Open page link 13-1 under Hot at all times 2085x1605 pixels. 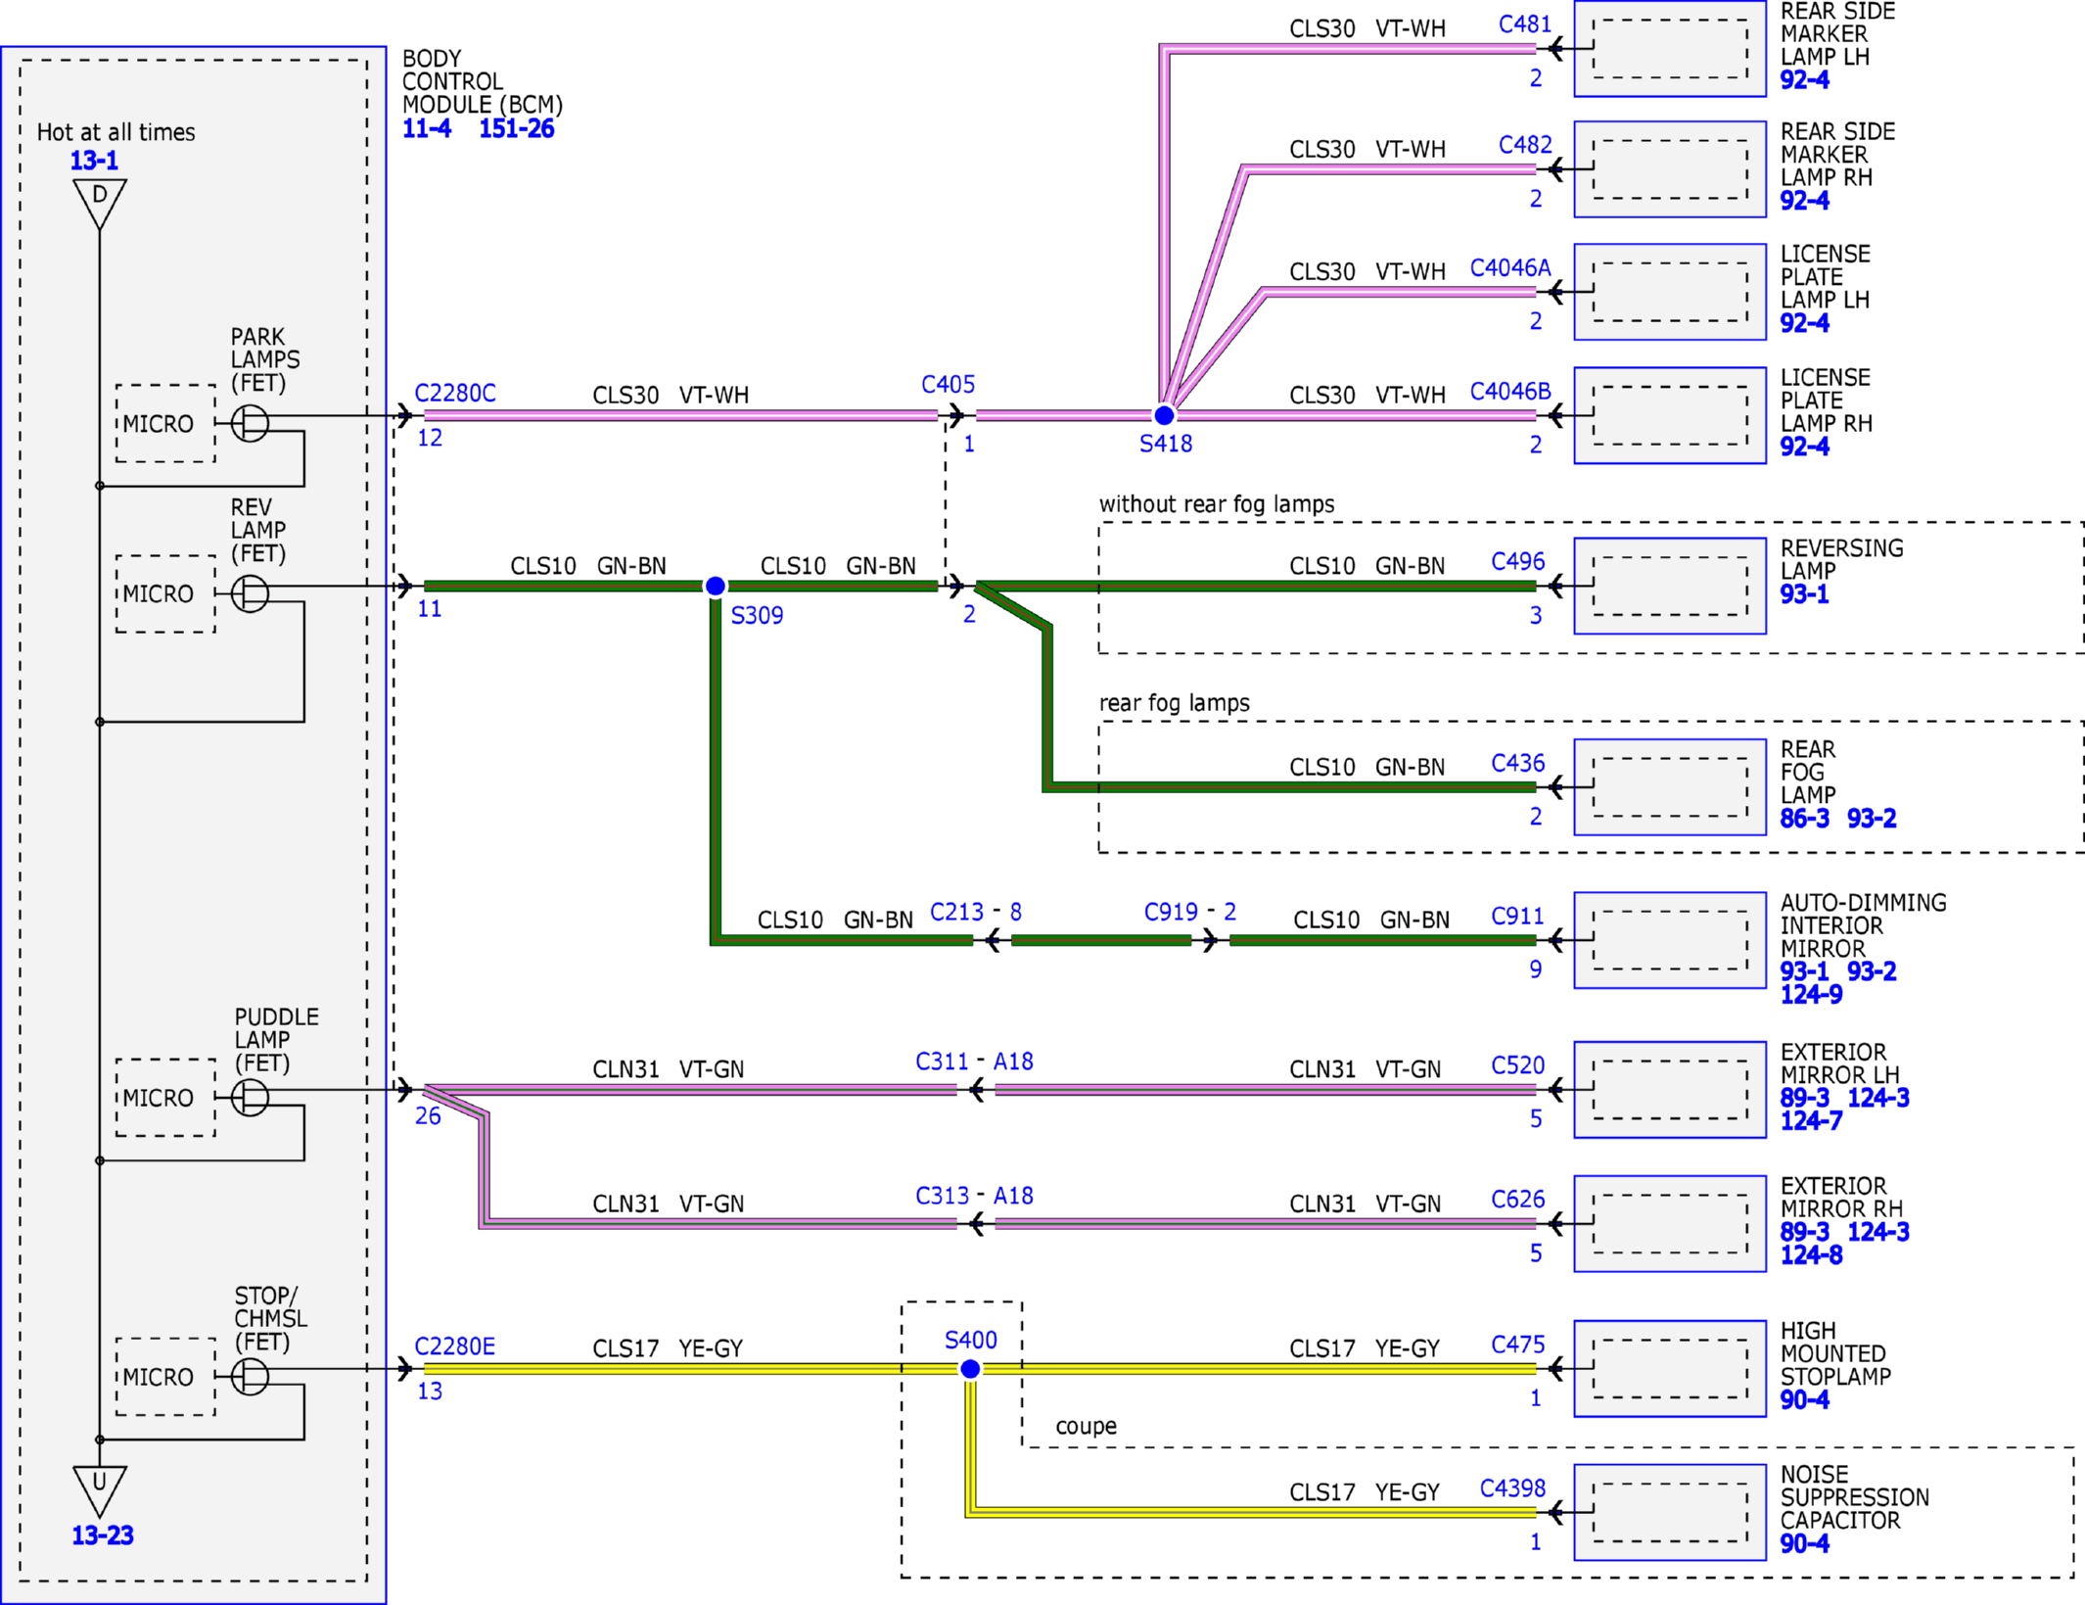(94, 161)
